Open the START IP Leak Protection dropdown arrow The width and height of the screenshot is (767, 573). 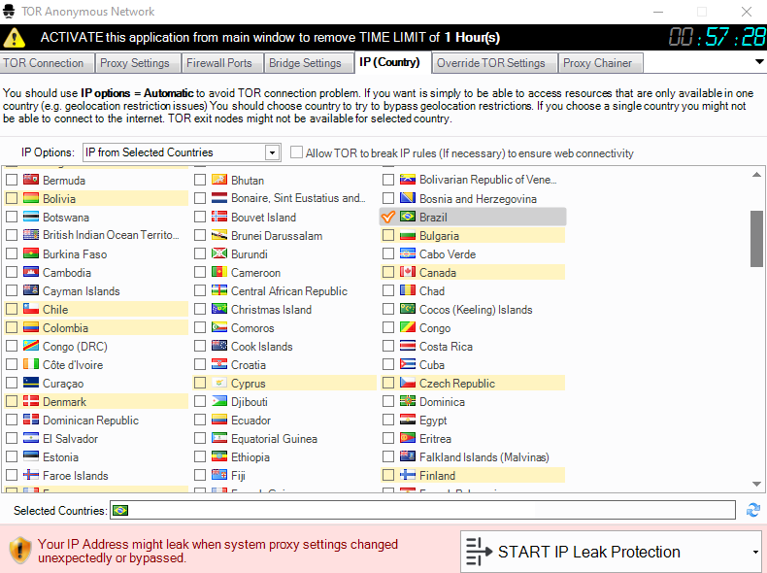coord(755,552)
